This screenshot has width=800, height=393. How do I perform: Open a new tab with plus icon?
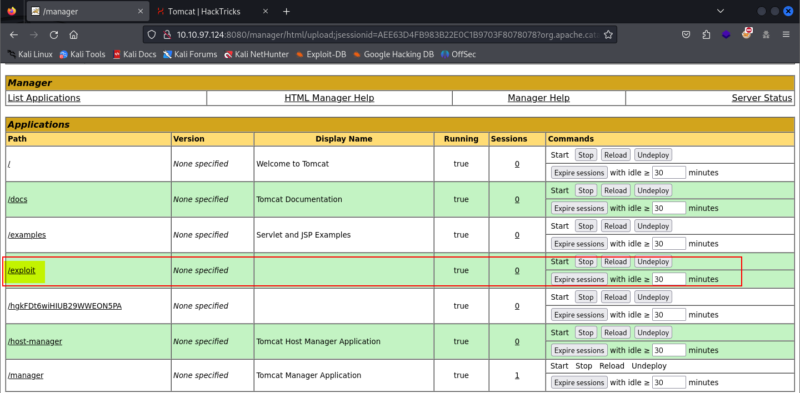[286, 11]
